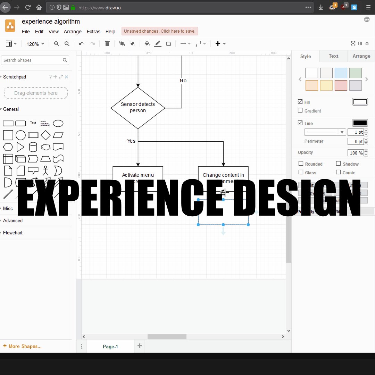
Task: Open the Arrange menu
Action: 73,32
